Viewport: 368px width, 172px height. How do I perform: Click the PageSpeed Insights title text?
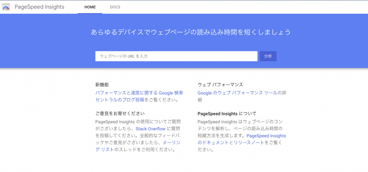pos(40,7)
